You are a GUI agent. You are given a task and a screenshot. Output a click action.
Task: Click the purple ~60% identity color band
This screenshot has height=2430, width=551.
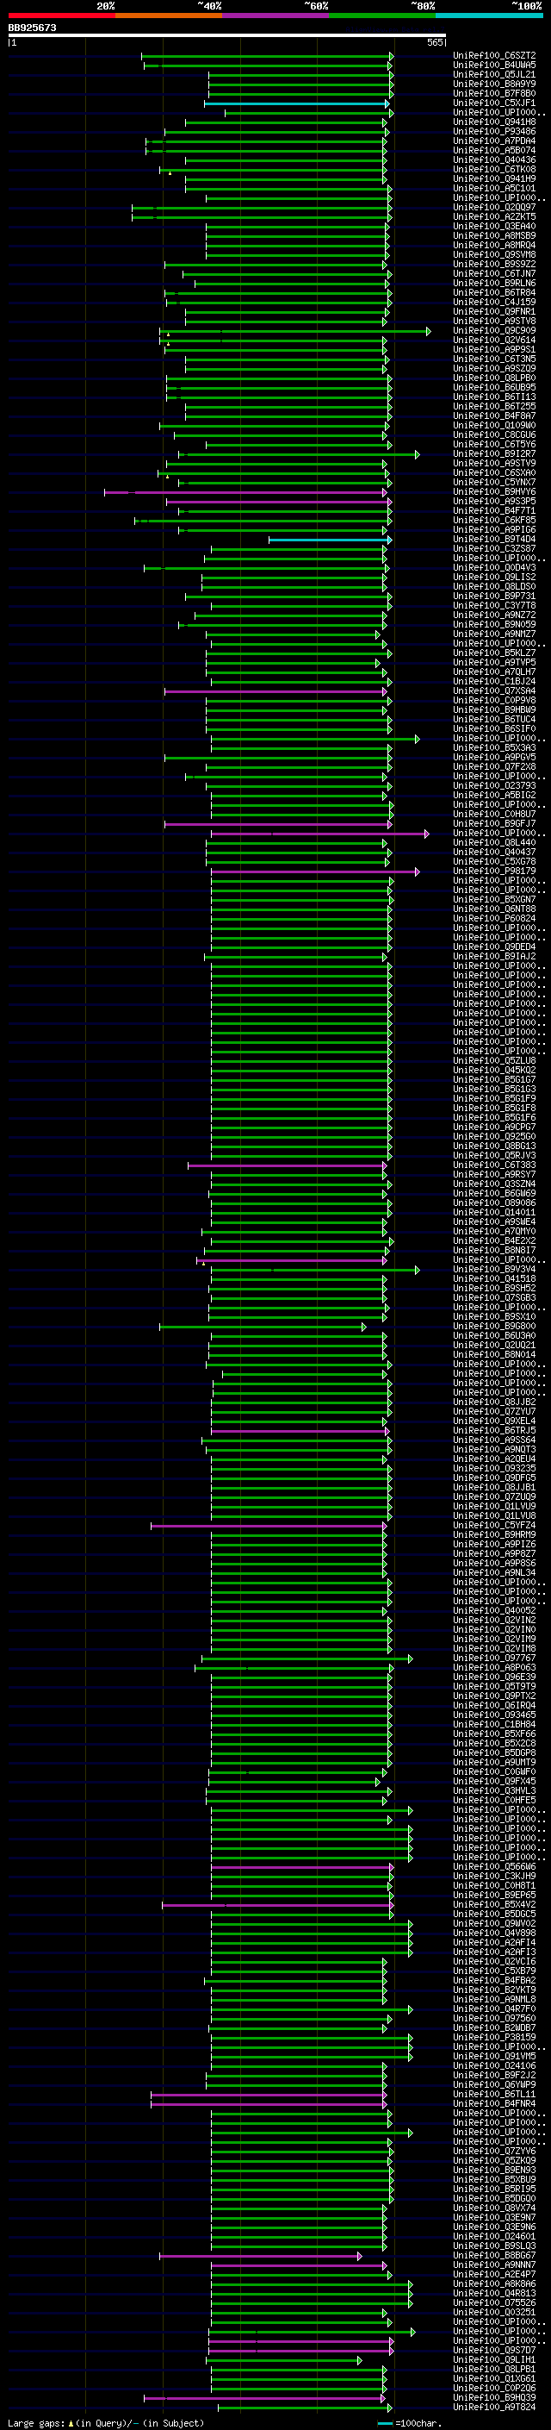click(276, 16)
